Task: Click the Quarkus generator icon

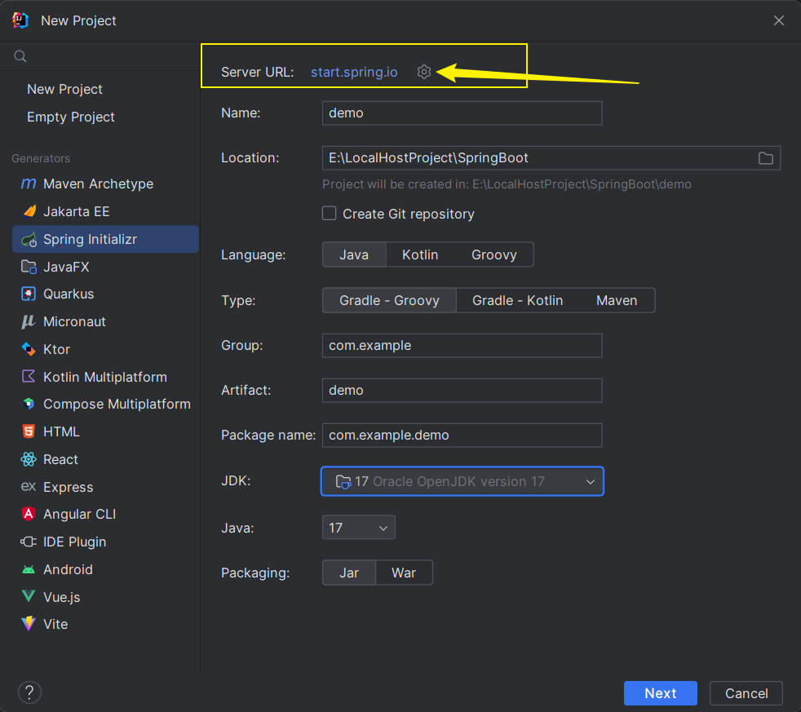Action: pos(29,294)
